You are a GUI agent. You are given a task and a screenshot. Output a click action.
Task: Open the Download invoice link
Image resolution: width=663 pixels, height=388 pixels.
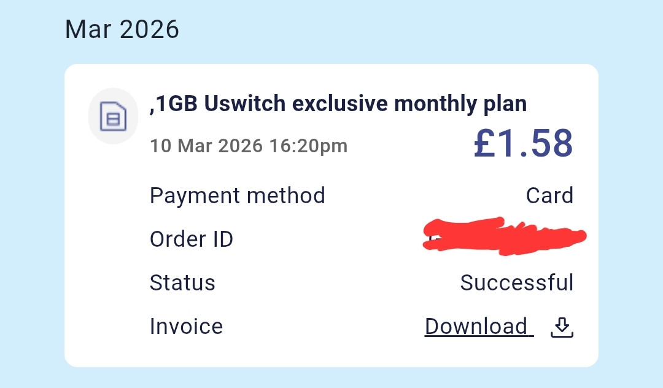tap(478, 326)
